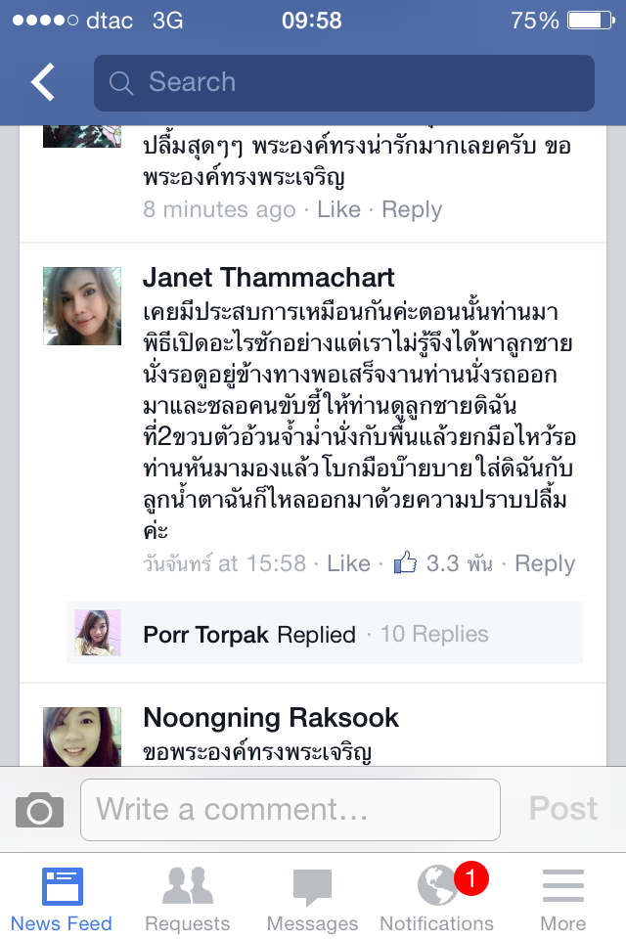The image size is (626, 939).
Task: Expand the 10 Replies thread
Action: pos(435,634)
